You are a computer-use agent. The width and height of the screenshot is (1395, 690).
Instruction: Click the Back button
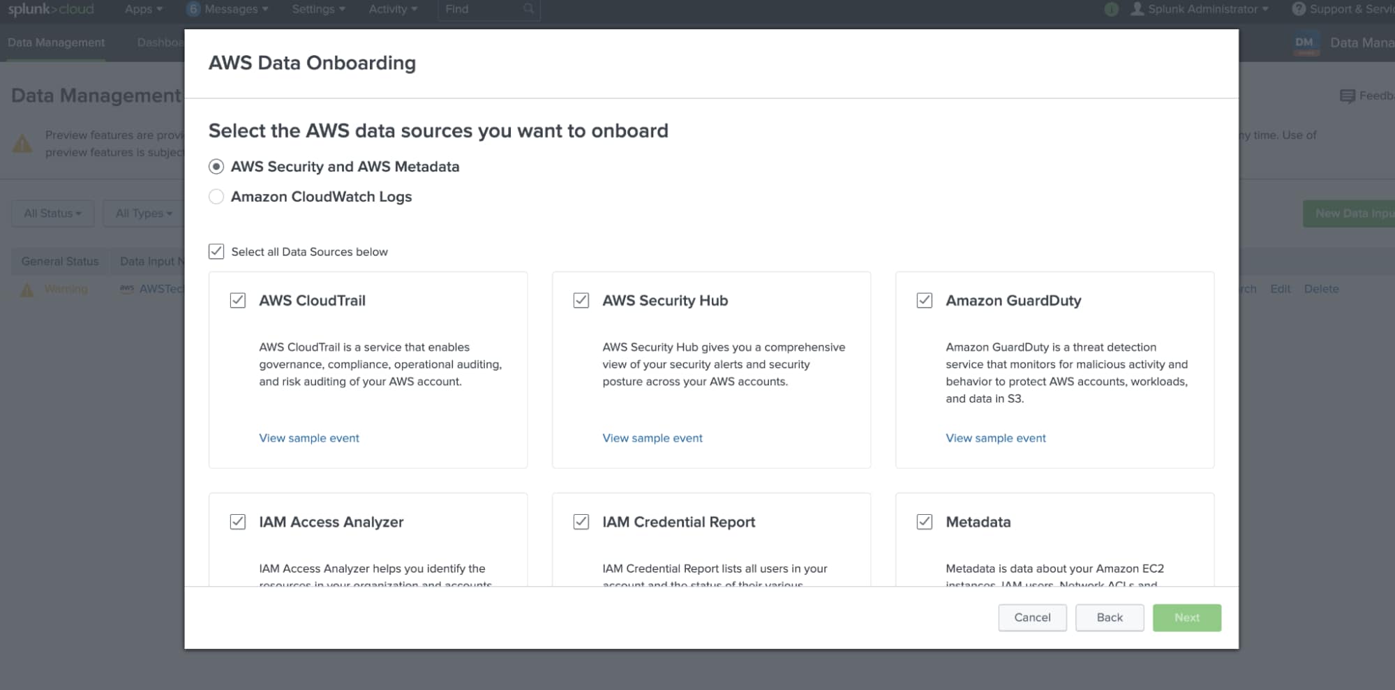(1110, 617)
